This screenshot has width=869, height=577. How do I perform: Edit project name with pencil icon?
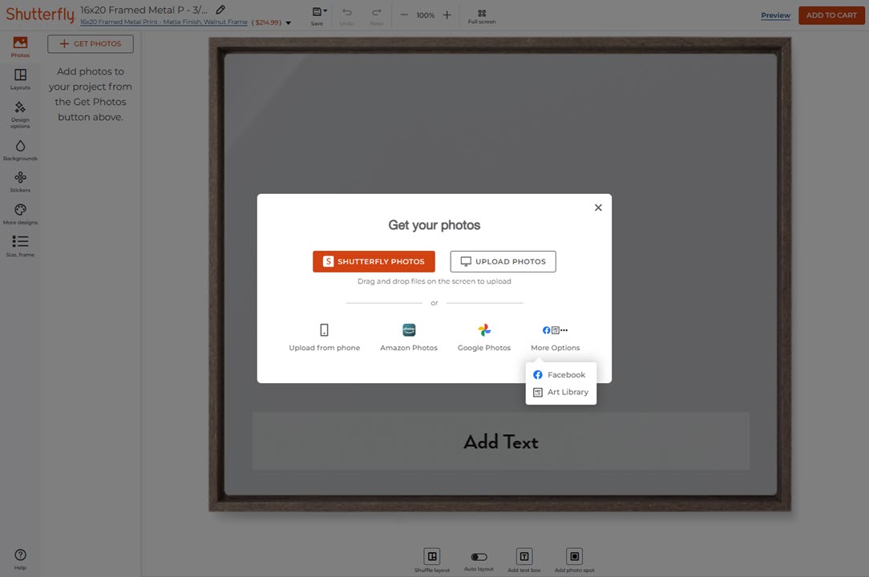point(220,10)
